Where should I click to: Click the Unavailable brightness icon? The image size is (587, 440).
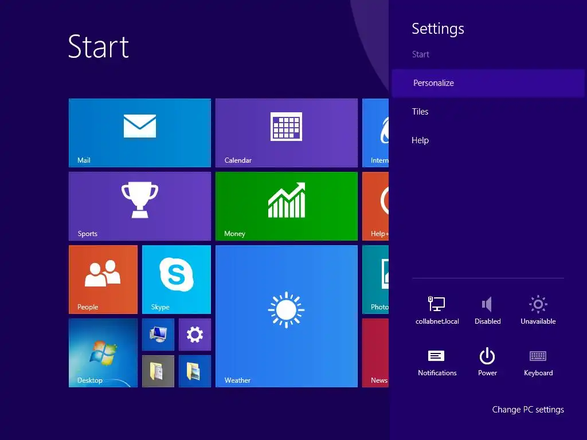[538, 310]
